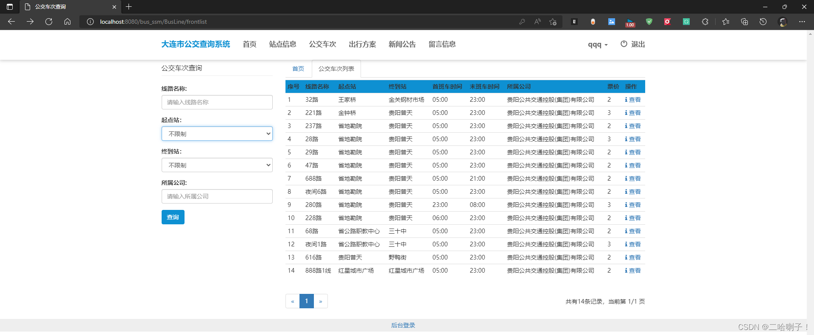Select page 1 in pagination
This screenshot has height=335, width=814.
pos(307,301)
